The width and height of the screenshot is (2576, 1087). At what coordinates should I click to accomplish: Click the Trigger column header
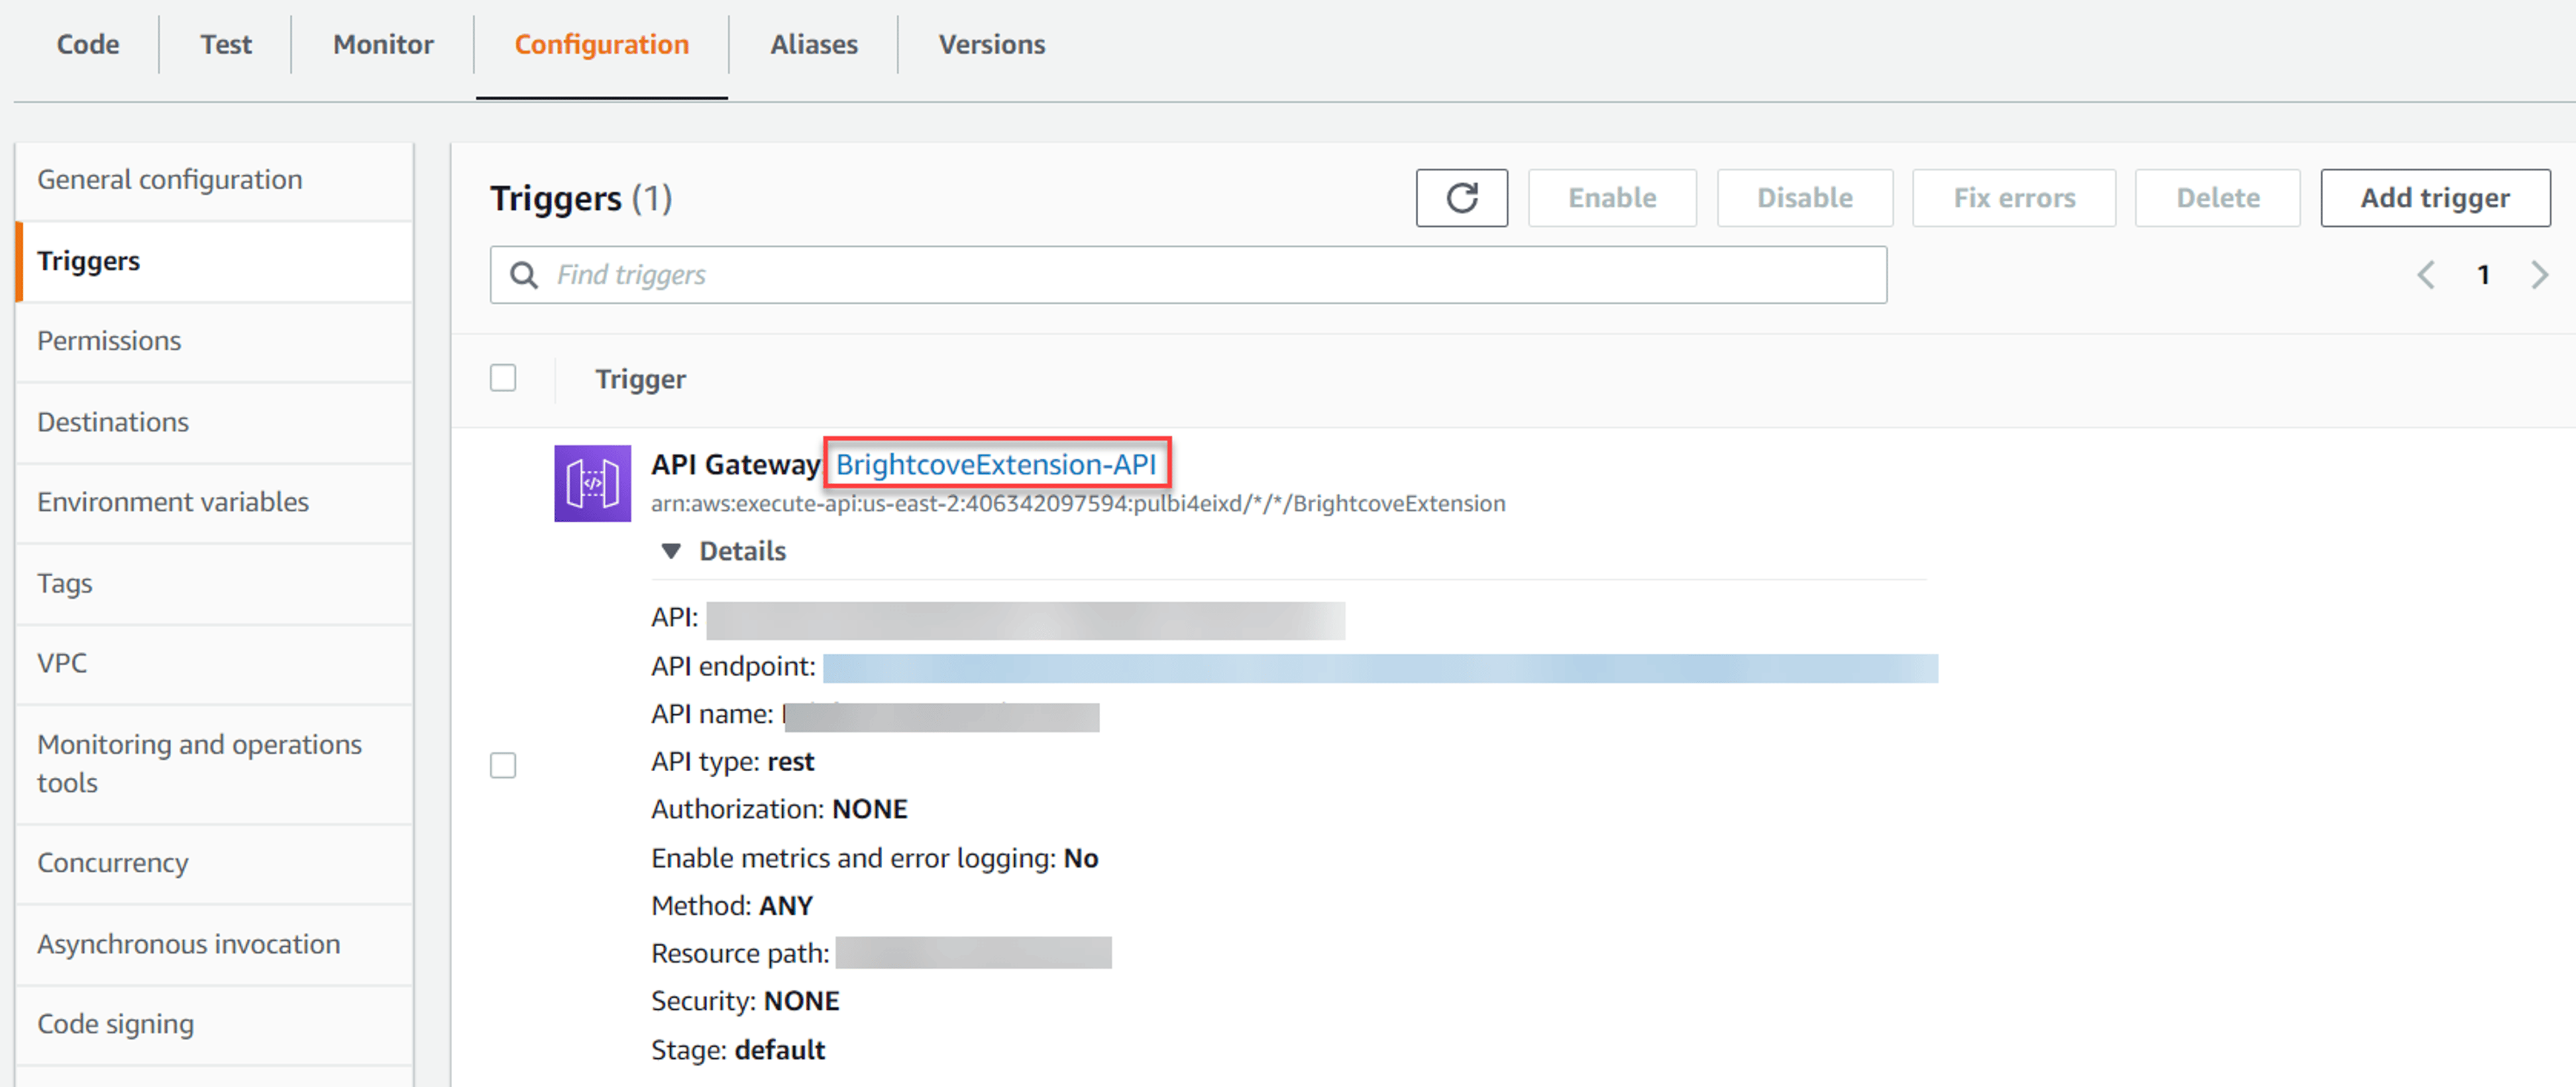coord(640,379)
